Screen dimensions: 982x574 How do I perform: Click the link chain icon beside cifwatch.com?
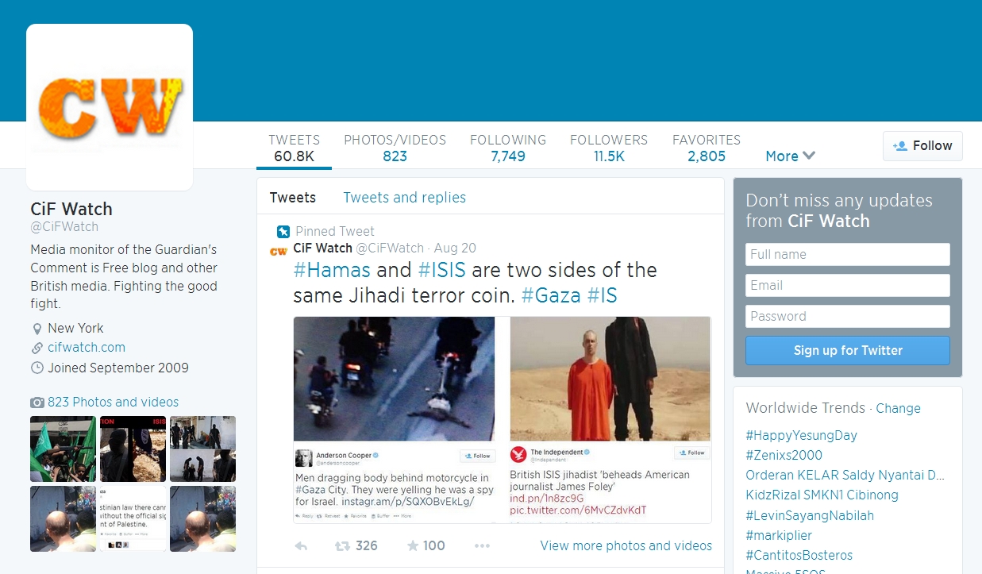tap(37, 348)
